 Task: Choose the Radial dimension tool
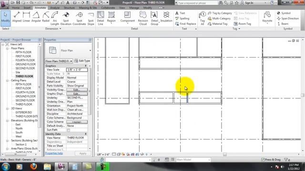coord(46,18)
